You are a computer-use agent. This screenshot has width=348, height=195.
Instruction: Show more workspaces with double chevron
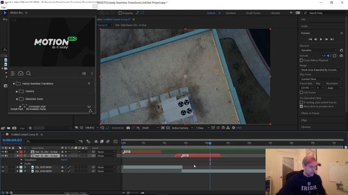(291, 13)
